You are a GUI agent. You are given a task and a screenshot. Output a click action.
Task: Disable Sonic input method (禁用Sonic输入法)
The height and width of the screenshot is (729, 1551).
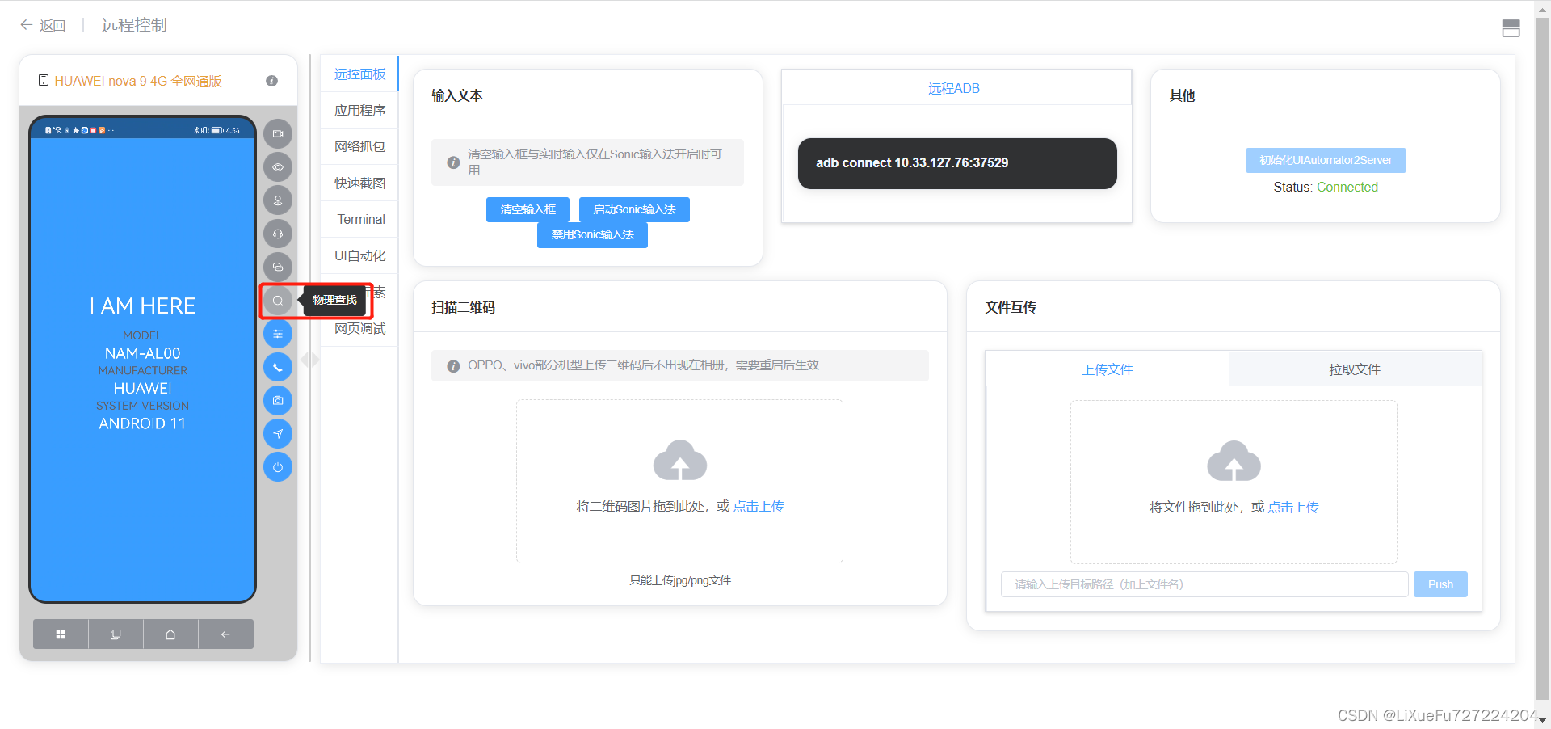click(x=592, y=234)
